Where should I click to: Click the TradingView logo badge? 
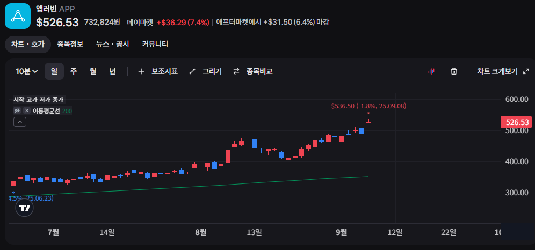point(25,208)
